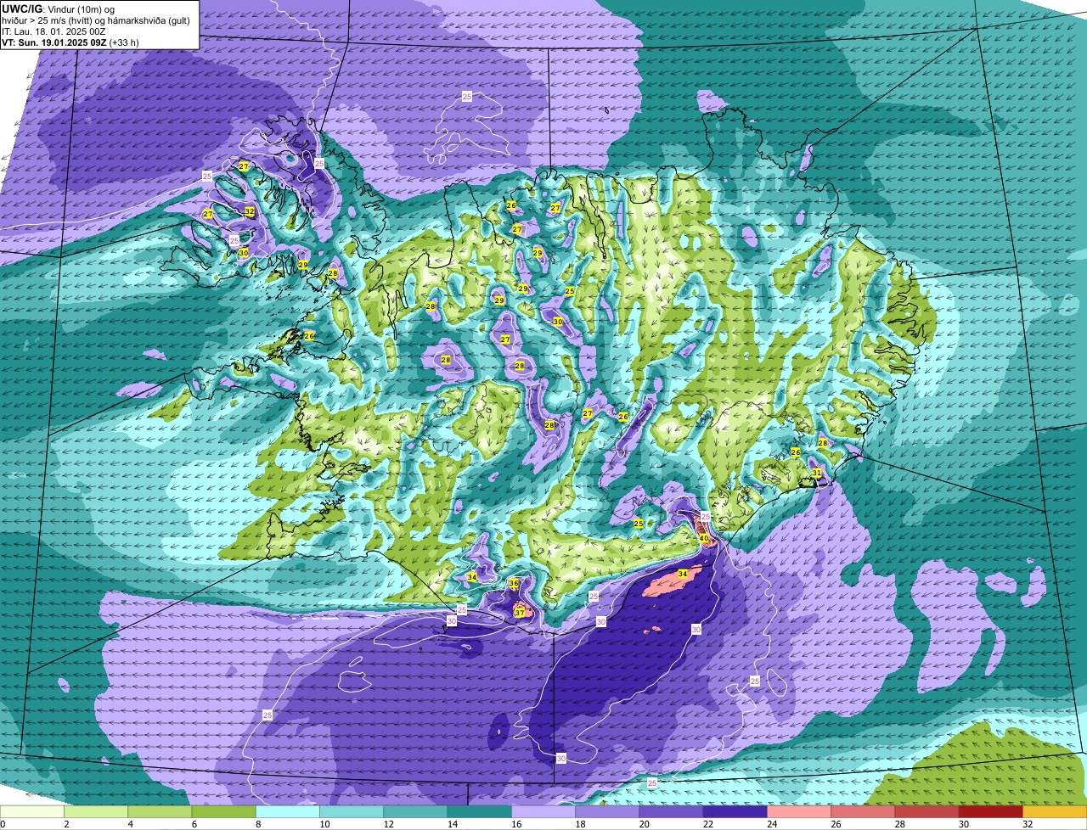Click the 24–26 m/s pink legend swatch
The width and height of the screenshot is (1087, 830).
(799, 812)
